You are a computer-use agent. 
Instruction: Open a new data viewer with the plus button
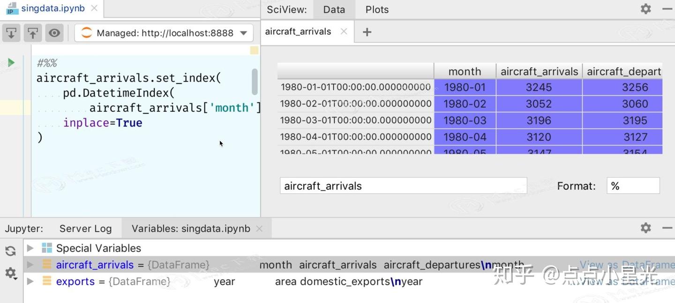367,31
